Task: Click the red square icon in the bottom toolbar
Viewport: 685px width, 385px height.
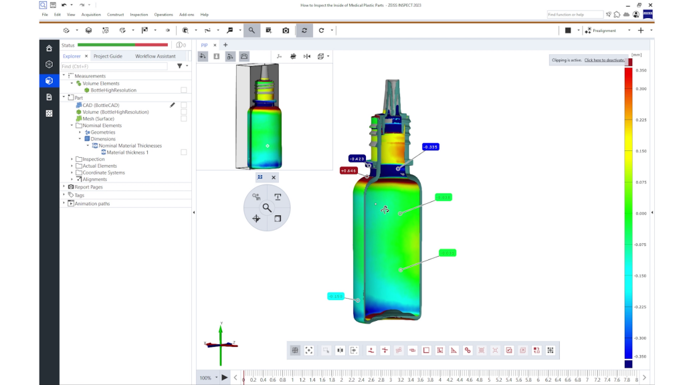Action: (426, 350)
